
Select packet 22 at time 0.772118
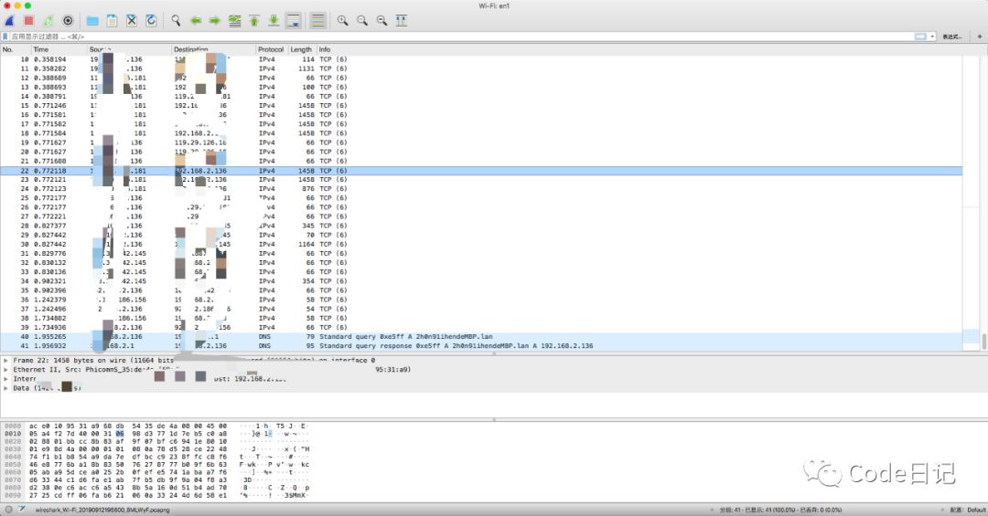point(481,171)
